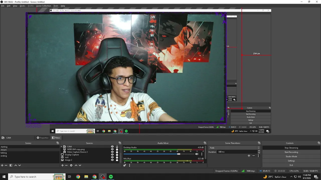Open transition properties three-dot menu
This screenshot has width=321, height=180.
tap(258, 156)
